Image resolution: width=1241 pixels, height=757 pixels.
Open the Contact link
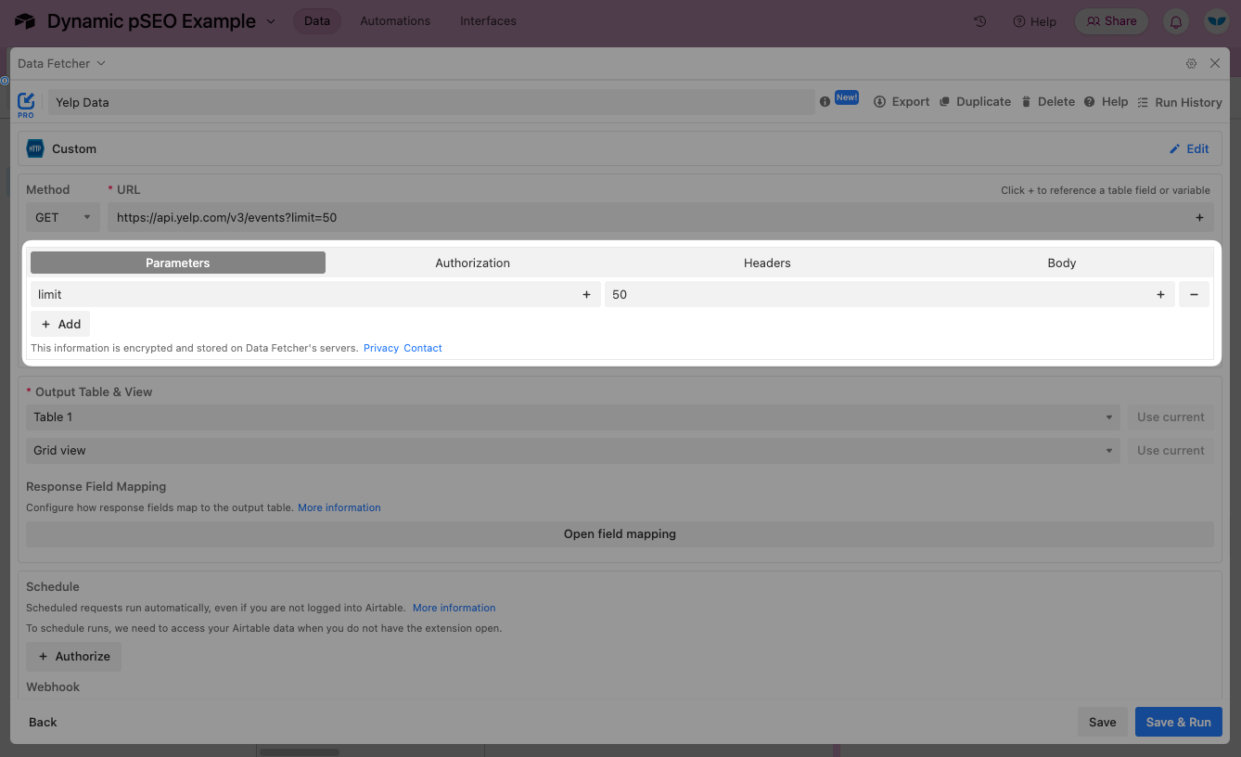pyautogui.click(x=423, y=348)
